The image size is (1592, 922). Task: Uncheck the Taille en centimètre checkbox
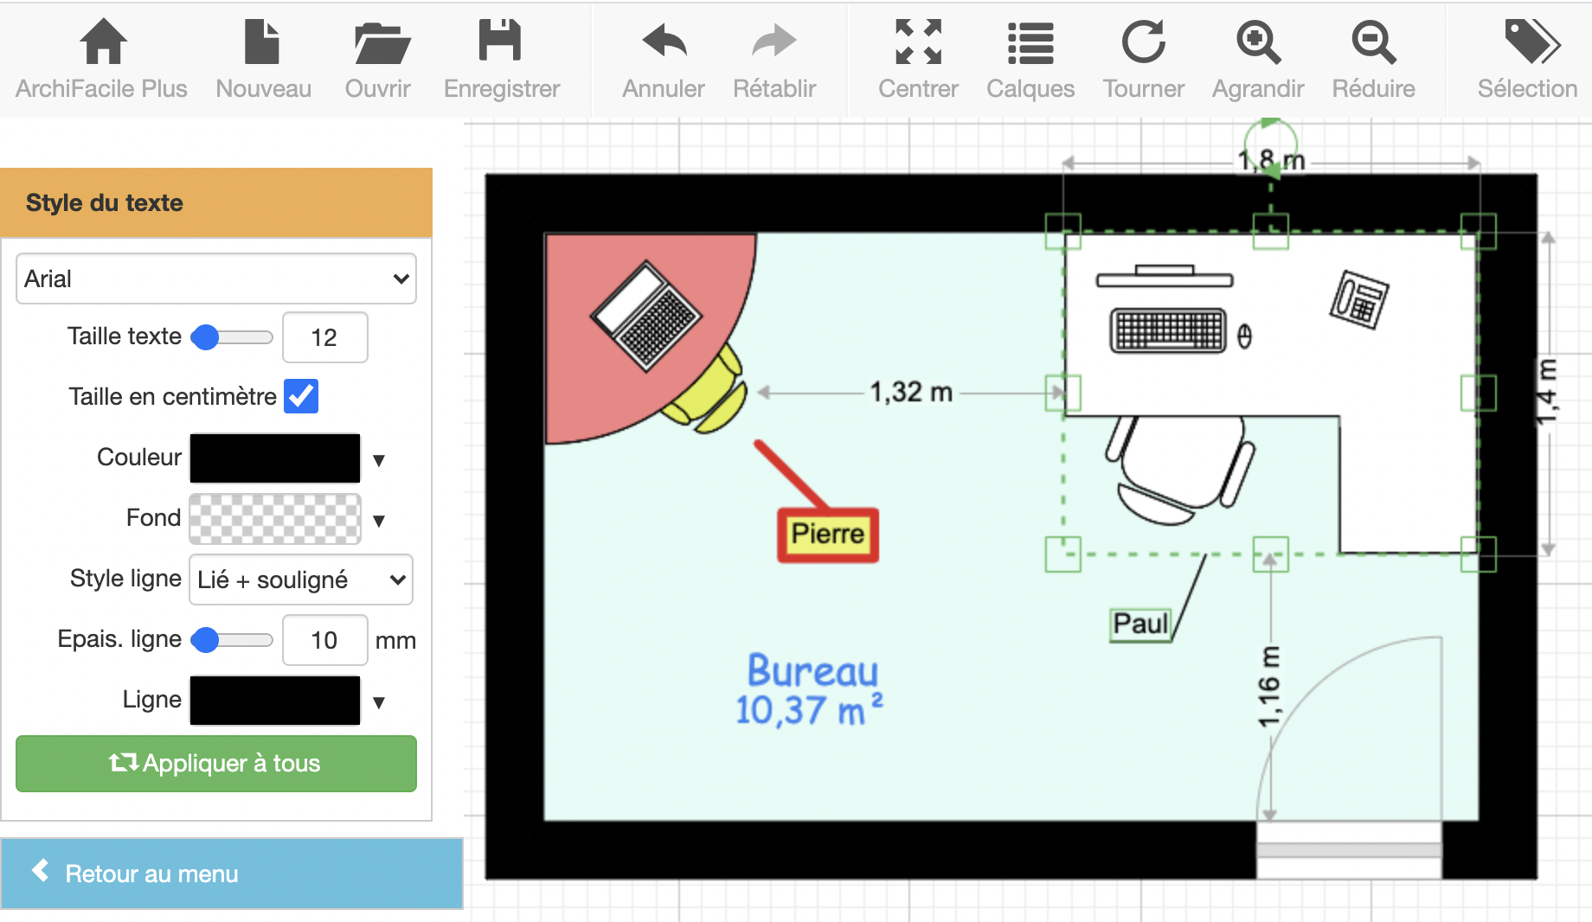click(301, 396)
